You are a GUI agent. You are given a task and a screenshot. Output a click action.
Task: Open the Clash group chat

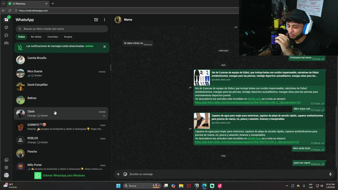point(61,113)
